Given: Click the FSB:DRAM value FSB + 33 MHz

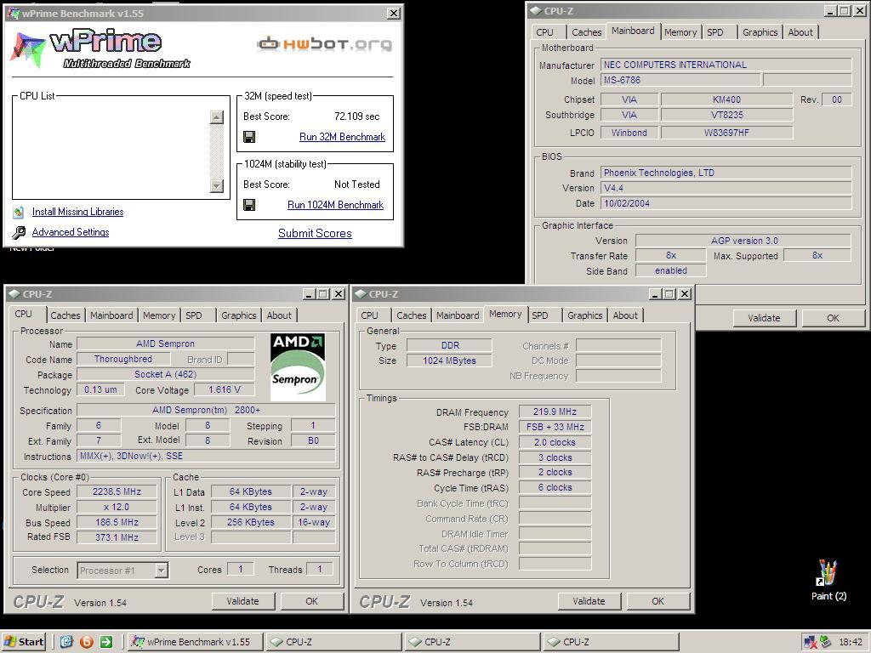Looking at the screenshot, I should (x=555, y=427).
